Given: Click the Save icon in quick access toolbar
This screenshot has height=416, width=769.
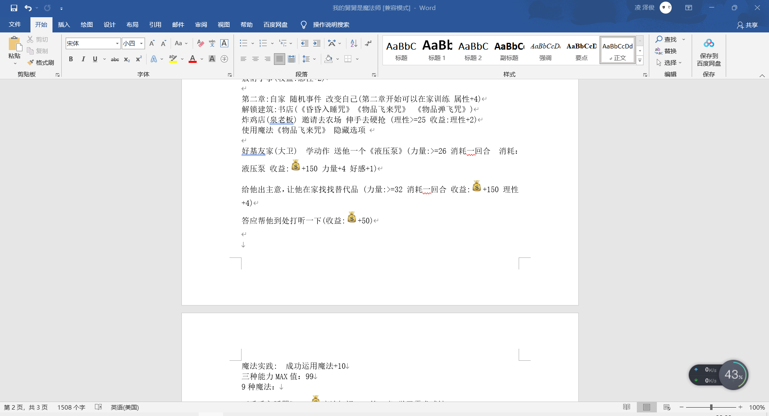Looking at the screenshot, I should pyautogui.click(x=14, y=8).
